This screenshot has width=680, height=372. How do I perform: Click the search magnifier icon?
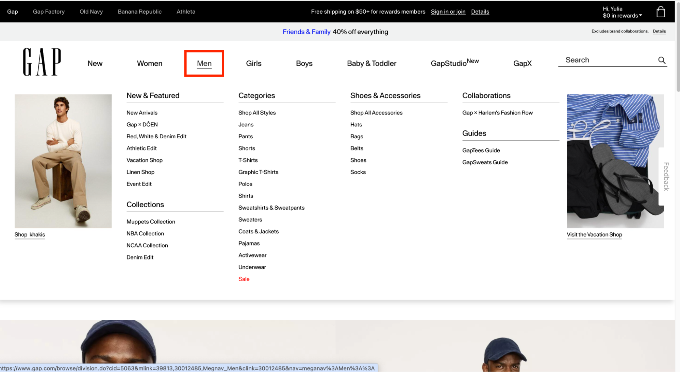(x=661, y=60)
